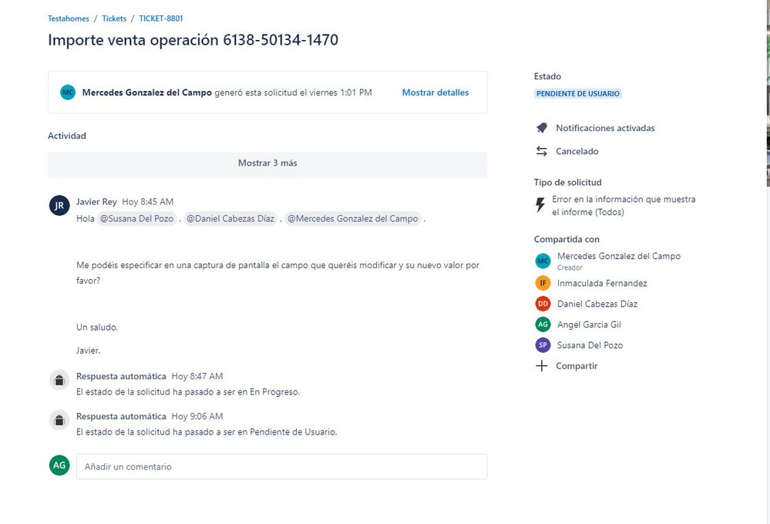Click the Cancelado transition arrows icon

coord(542,151)
